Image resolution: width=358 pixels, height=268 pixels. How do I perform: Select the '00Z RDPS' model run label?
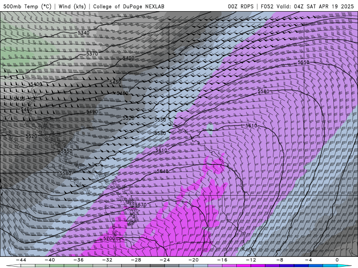tap(241, 6)
